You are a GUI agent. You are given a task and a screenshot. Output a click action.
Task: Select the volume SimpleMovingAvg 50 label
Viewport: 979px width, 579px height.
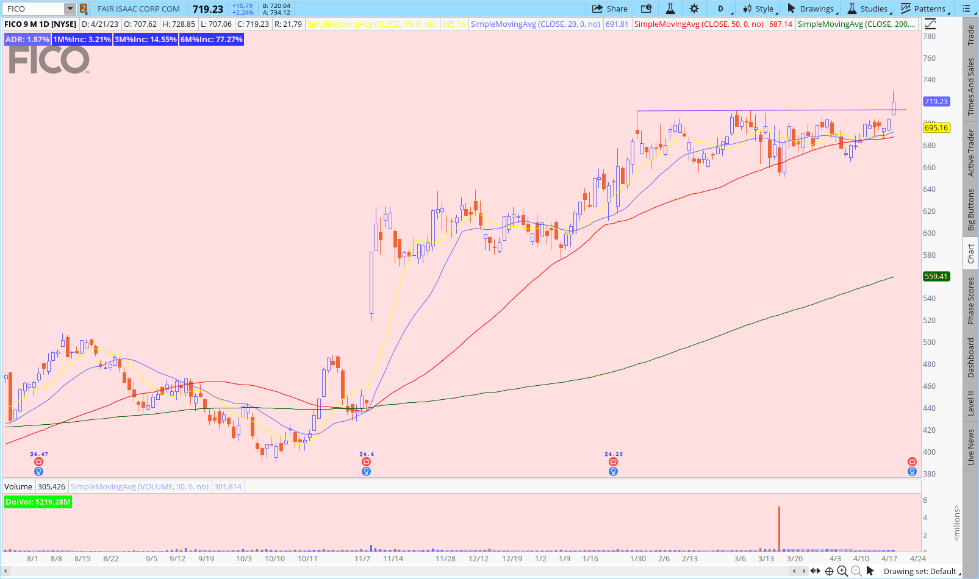(x=140, y=486)
